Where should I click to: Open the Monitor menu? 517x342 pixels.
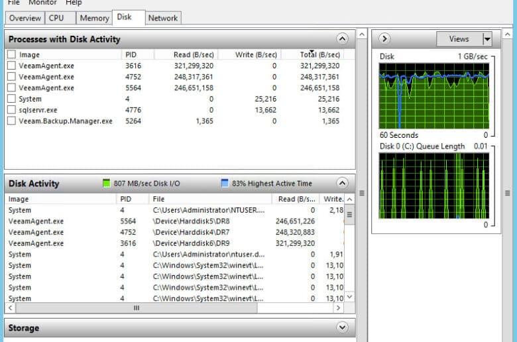[42, 3]
